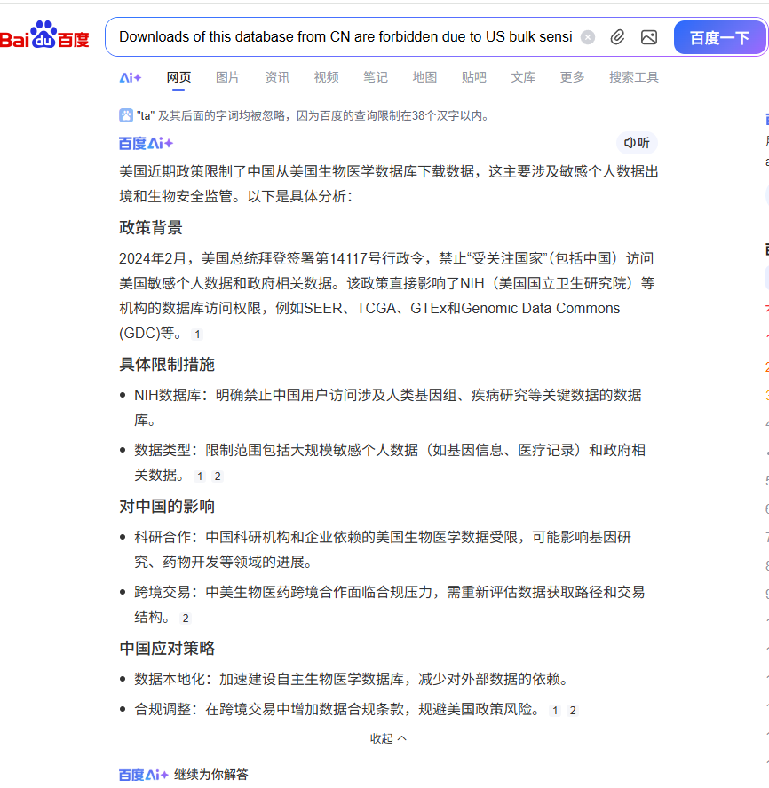Image resolution: width=769 pixels, height=788 pixels.
Task: Clear the search query with the X icon
Action: pyautogui.click(x=588, y=37)
